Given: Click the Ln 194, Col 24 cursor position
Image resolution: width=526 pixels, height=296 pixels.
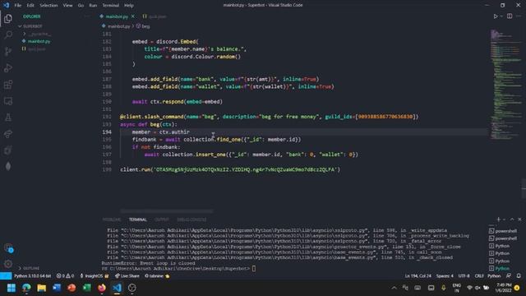Looking at the screenshot, I should pyautogui.click(x=418, y=276).
